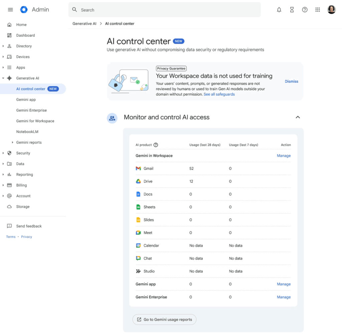Click the Gmail icon in table
The width and height of the screenshot is (342, 335).
coord(138,168)
